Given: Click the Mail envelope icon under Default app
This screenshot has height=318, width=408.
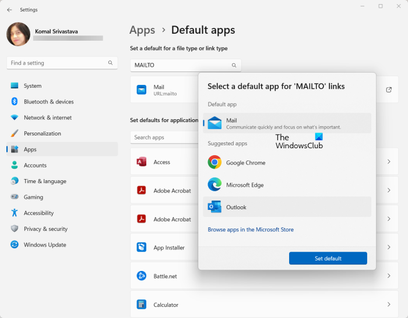Looking at the screenshot, I should [214, 123].
